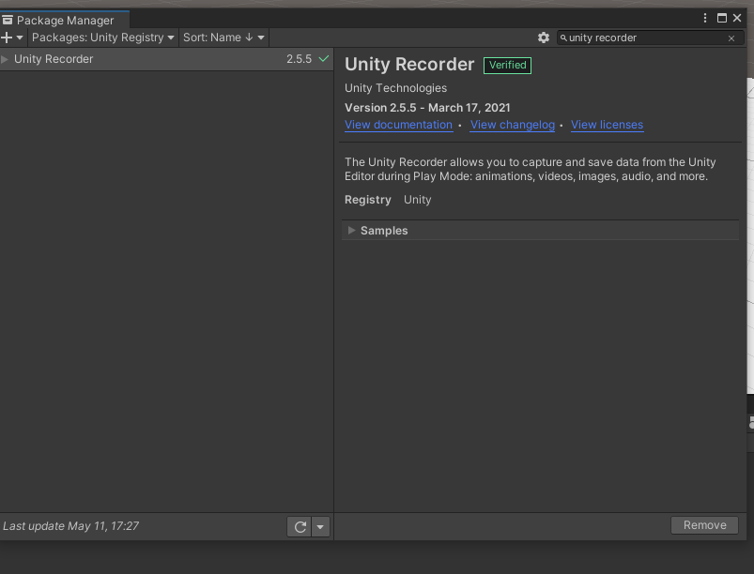Clear the search text with the x
The width and height of the screenshot is (754, 574).
tap(731, 38)
